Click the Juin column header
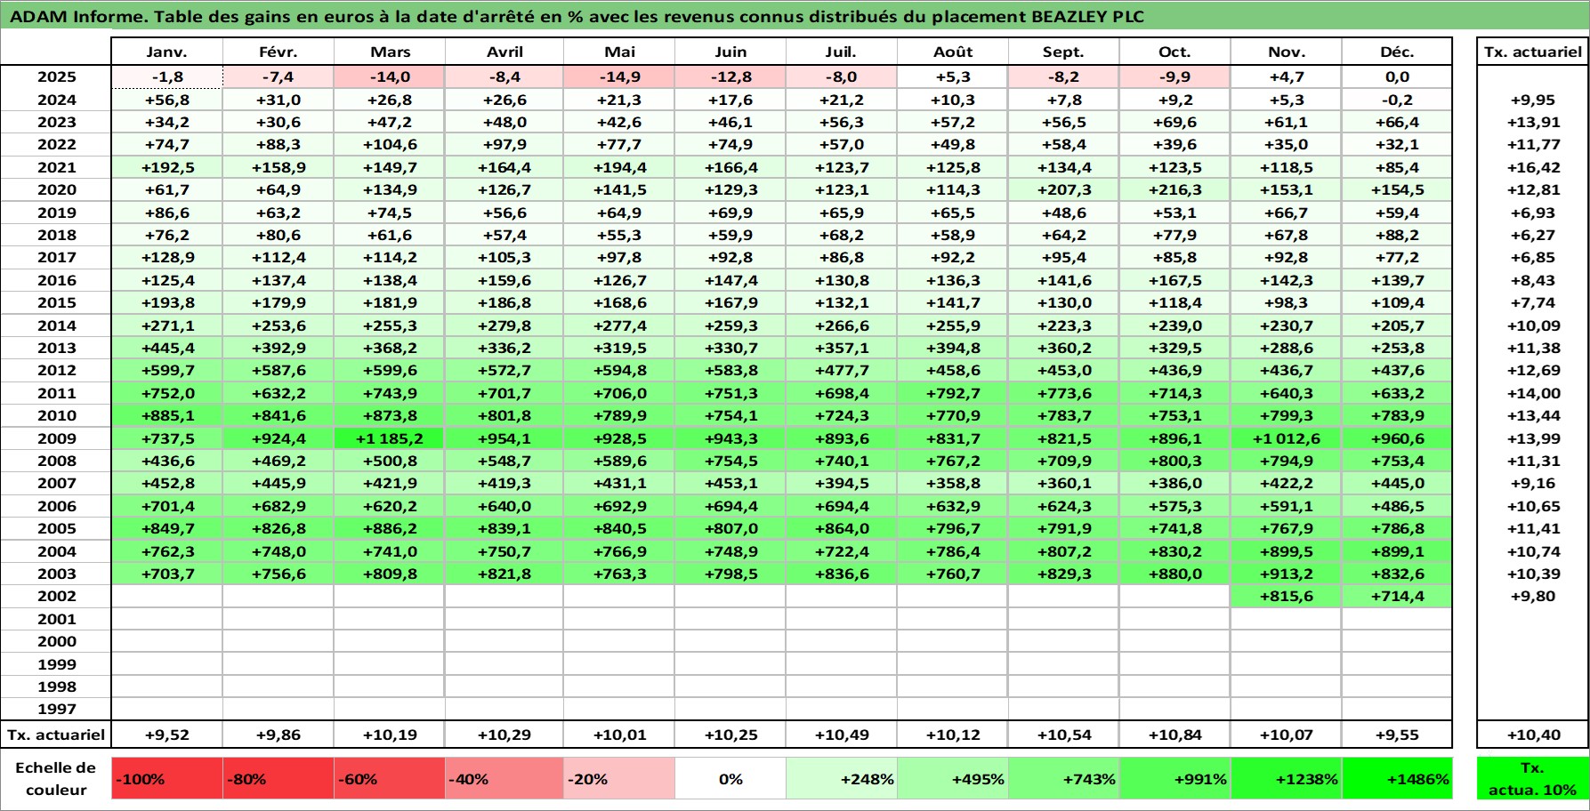Screen dimensions: 1590x811 pyautogui.click(x=730, y=52)
